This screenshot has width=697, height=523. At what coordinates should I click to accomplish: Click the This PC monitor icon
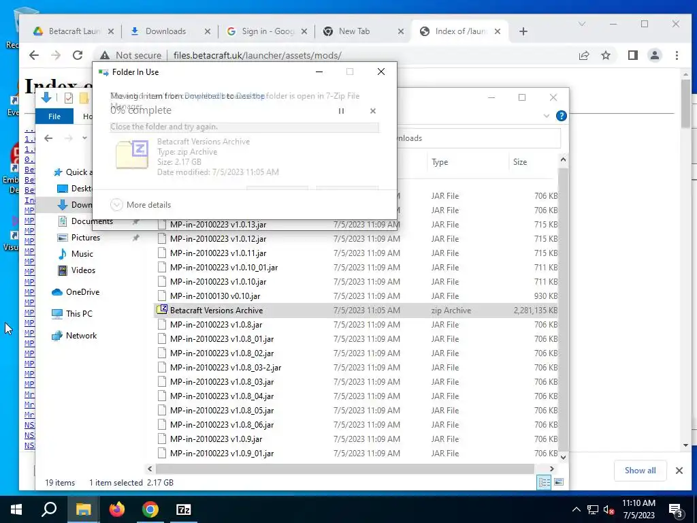coord(57,314)
